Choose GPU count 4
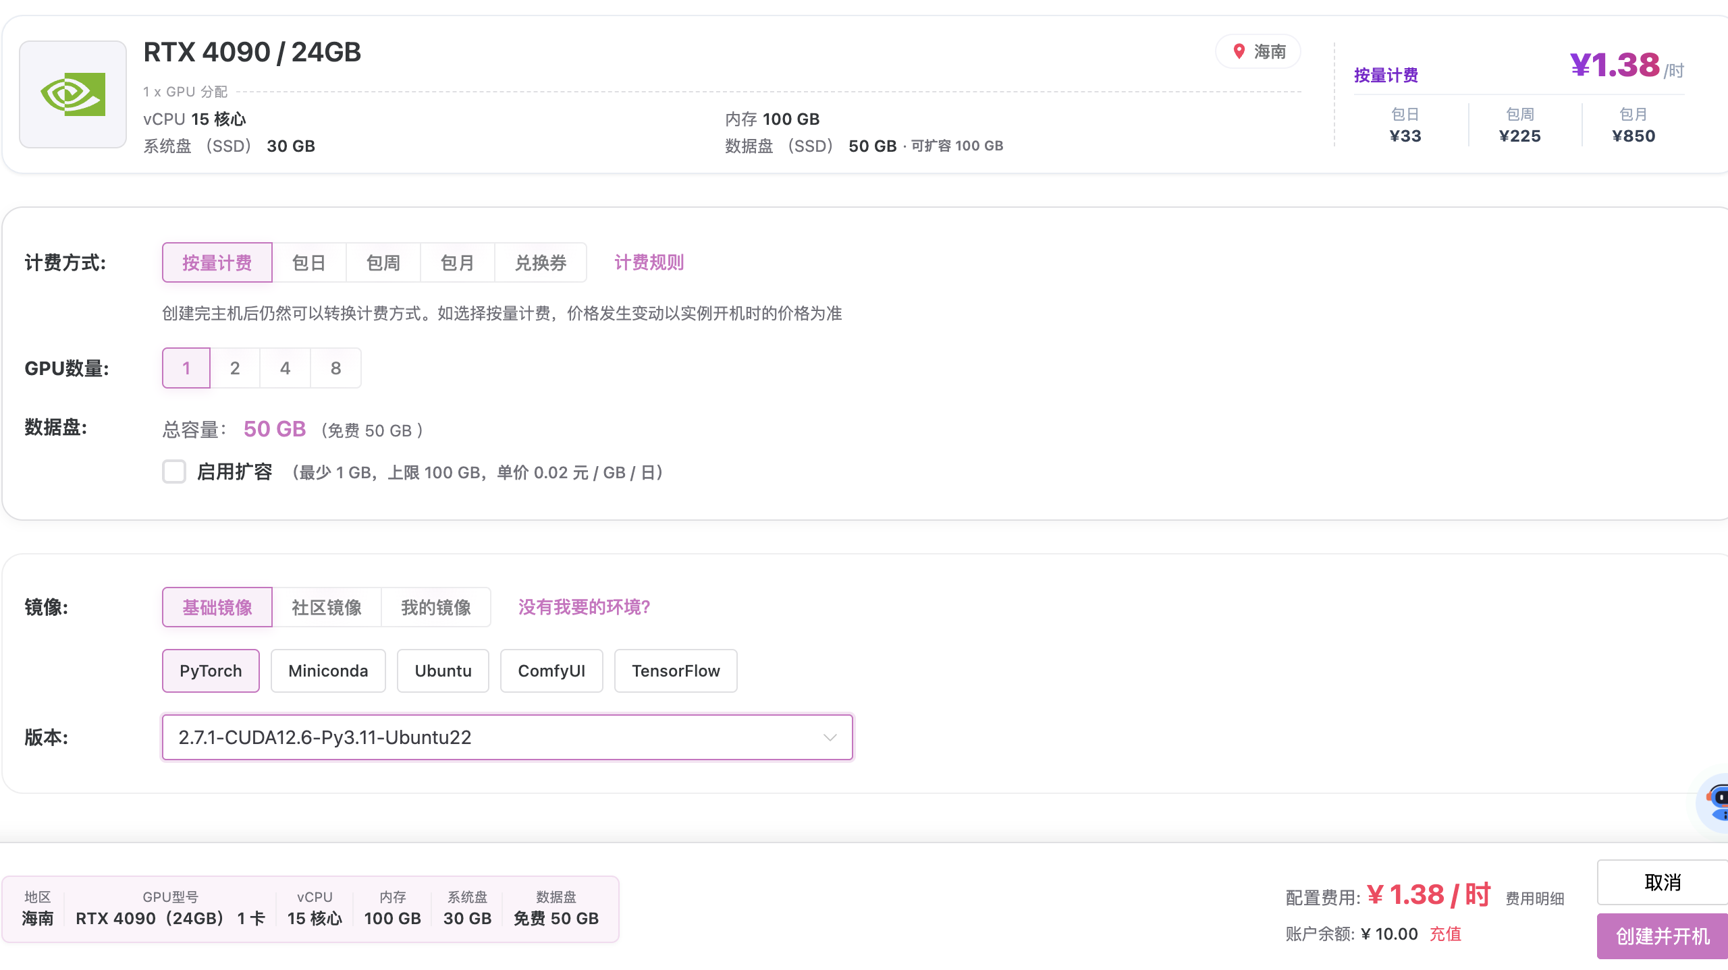This screenshot has height=970, width=1728. [286, 368]
